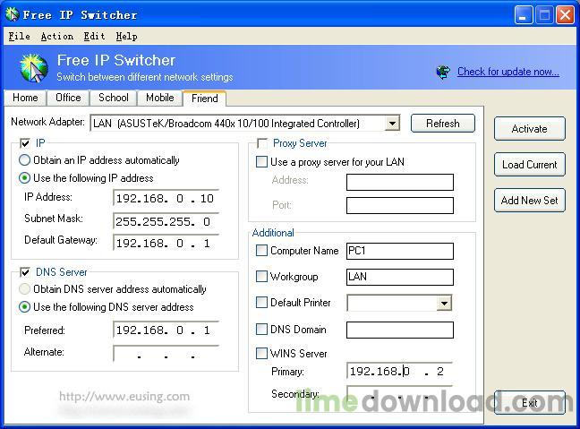Click the Free IP Switcher title bar icon
Image resolution: width=580 pixels, height=429 pixels.
coord(12,15)
